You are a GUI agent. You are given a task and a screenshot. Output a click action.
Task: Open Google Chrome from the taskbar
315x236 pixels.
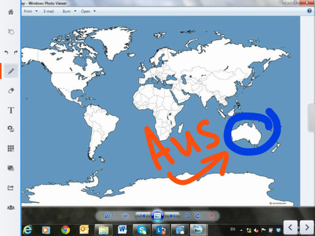(66, 230)
